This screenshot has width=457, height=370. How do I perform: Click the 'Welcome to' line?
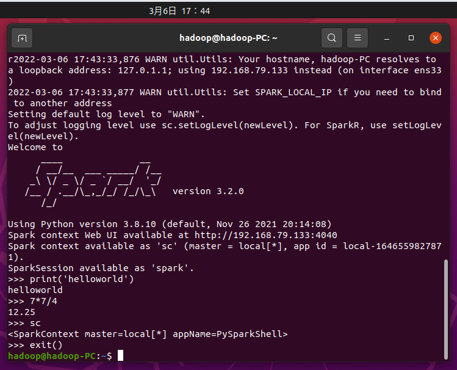[x=35, y=147]
